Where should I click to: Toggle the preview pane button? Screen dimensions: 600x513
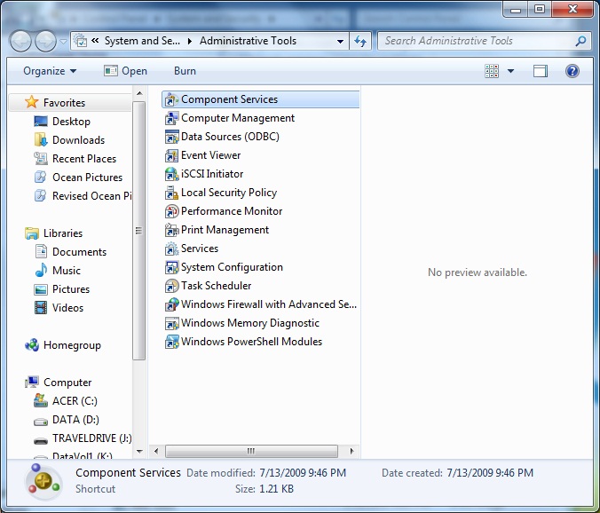pyautogui.click(x=541, y=71)
